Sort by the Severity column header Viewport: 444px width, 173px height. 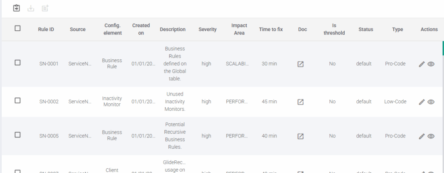point(207,29)
